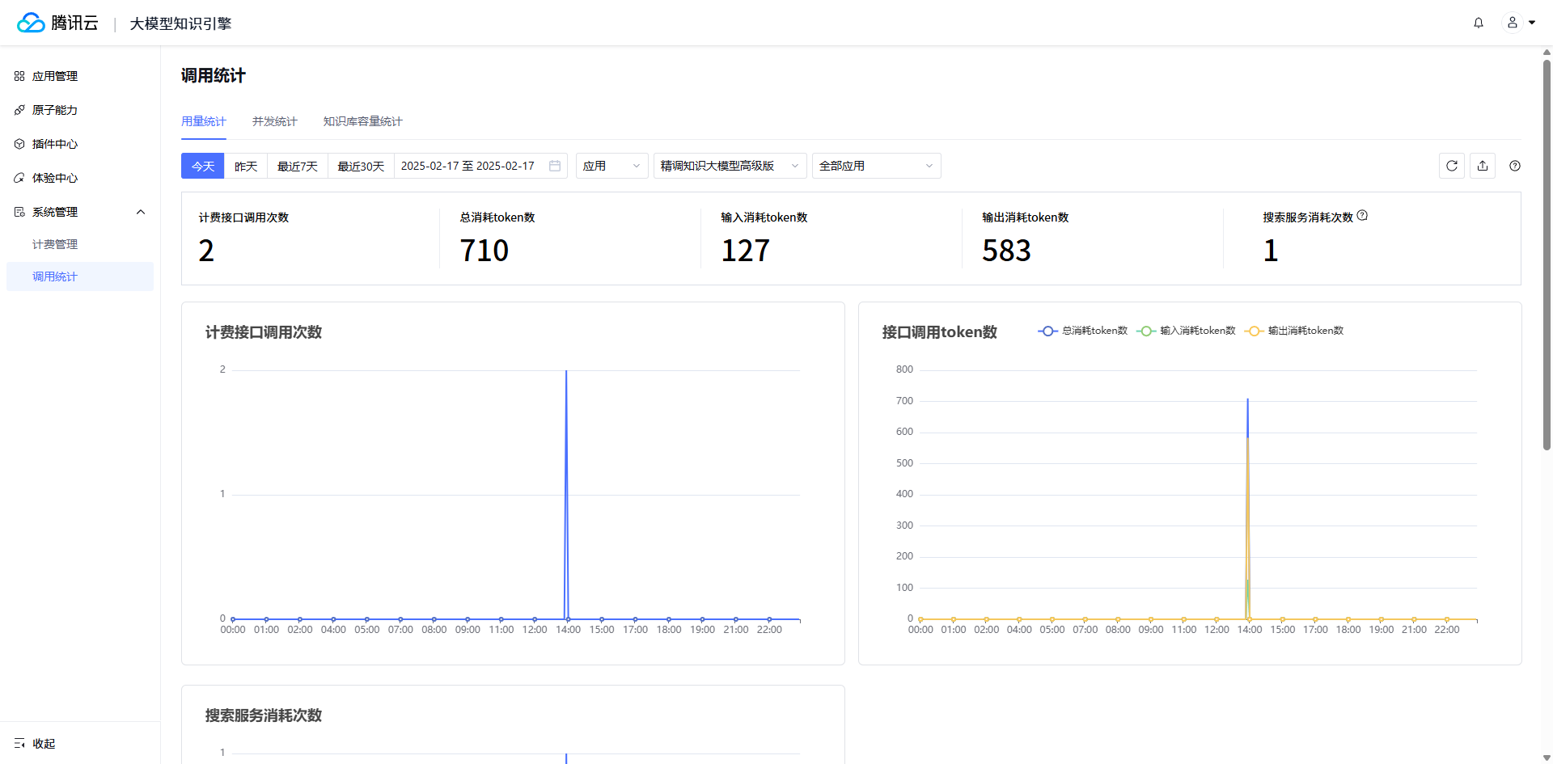The image size is (1553, 764).
Task: Click the 体验中心 sidebar icon
Action: (x=19, y=178)
